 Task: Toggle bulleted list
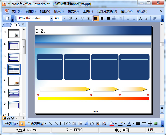pos(133,18)
